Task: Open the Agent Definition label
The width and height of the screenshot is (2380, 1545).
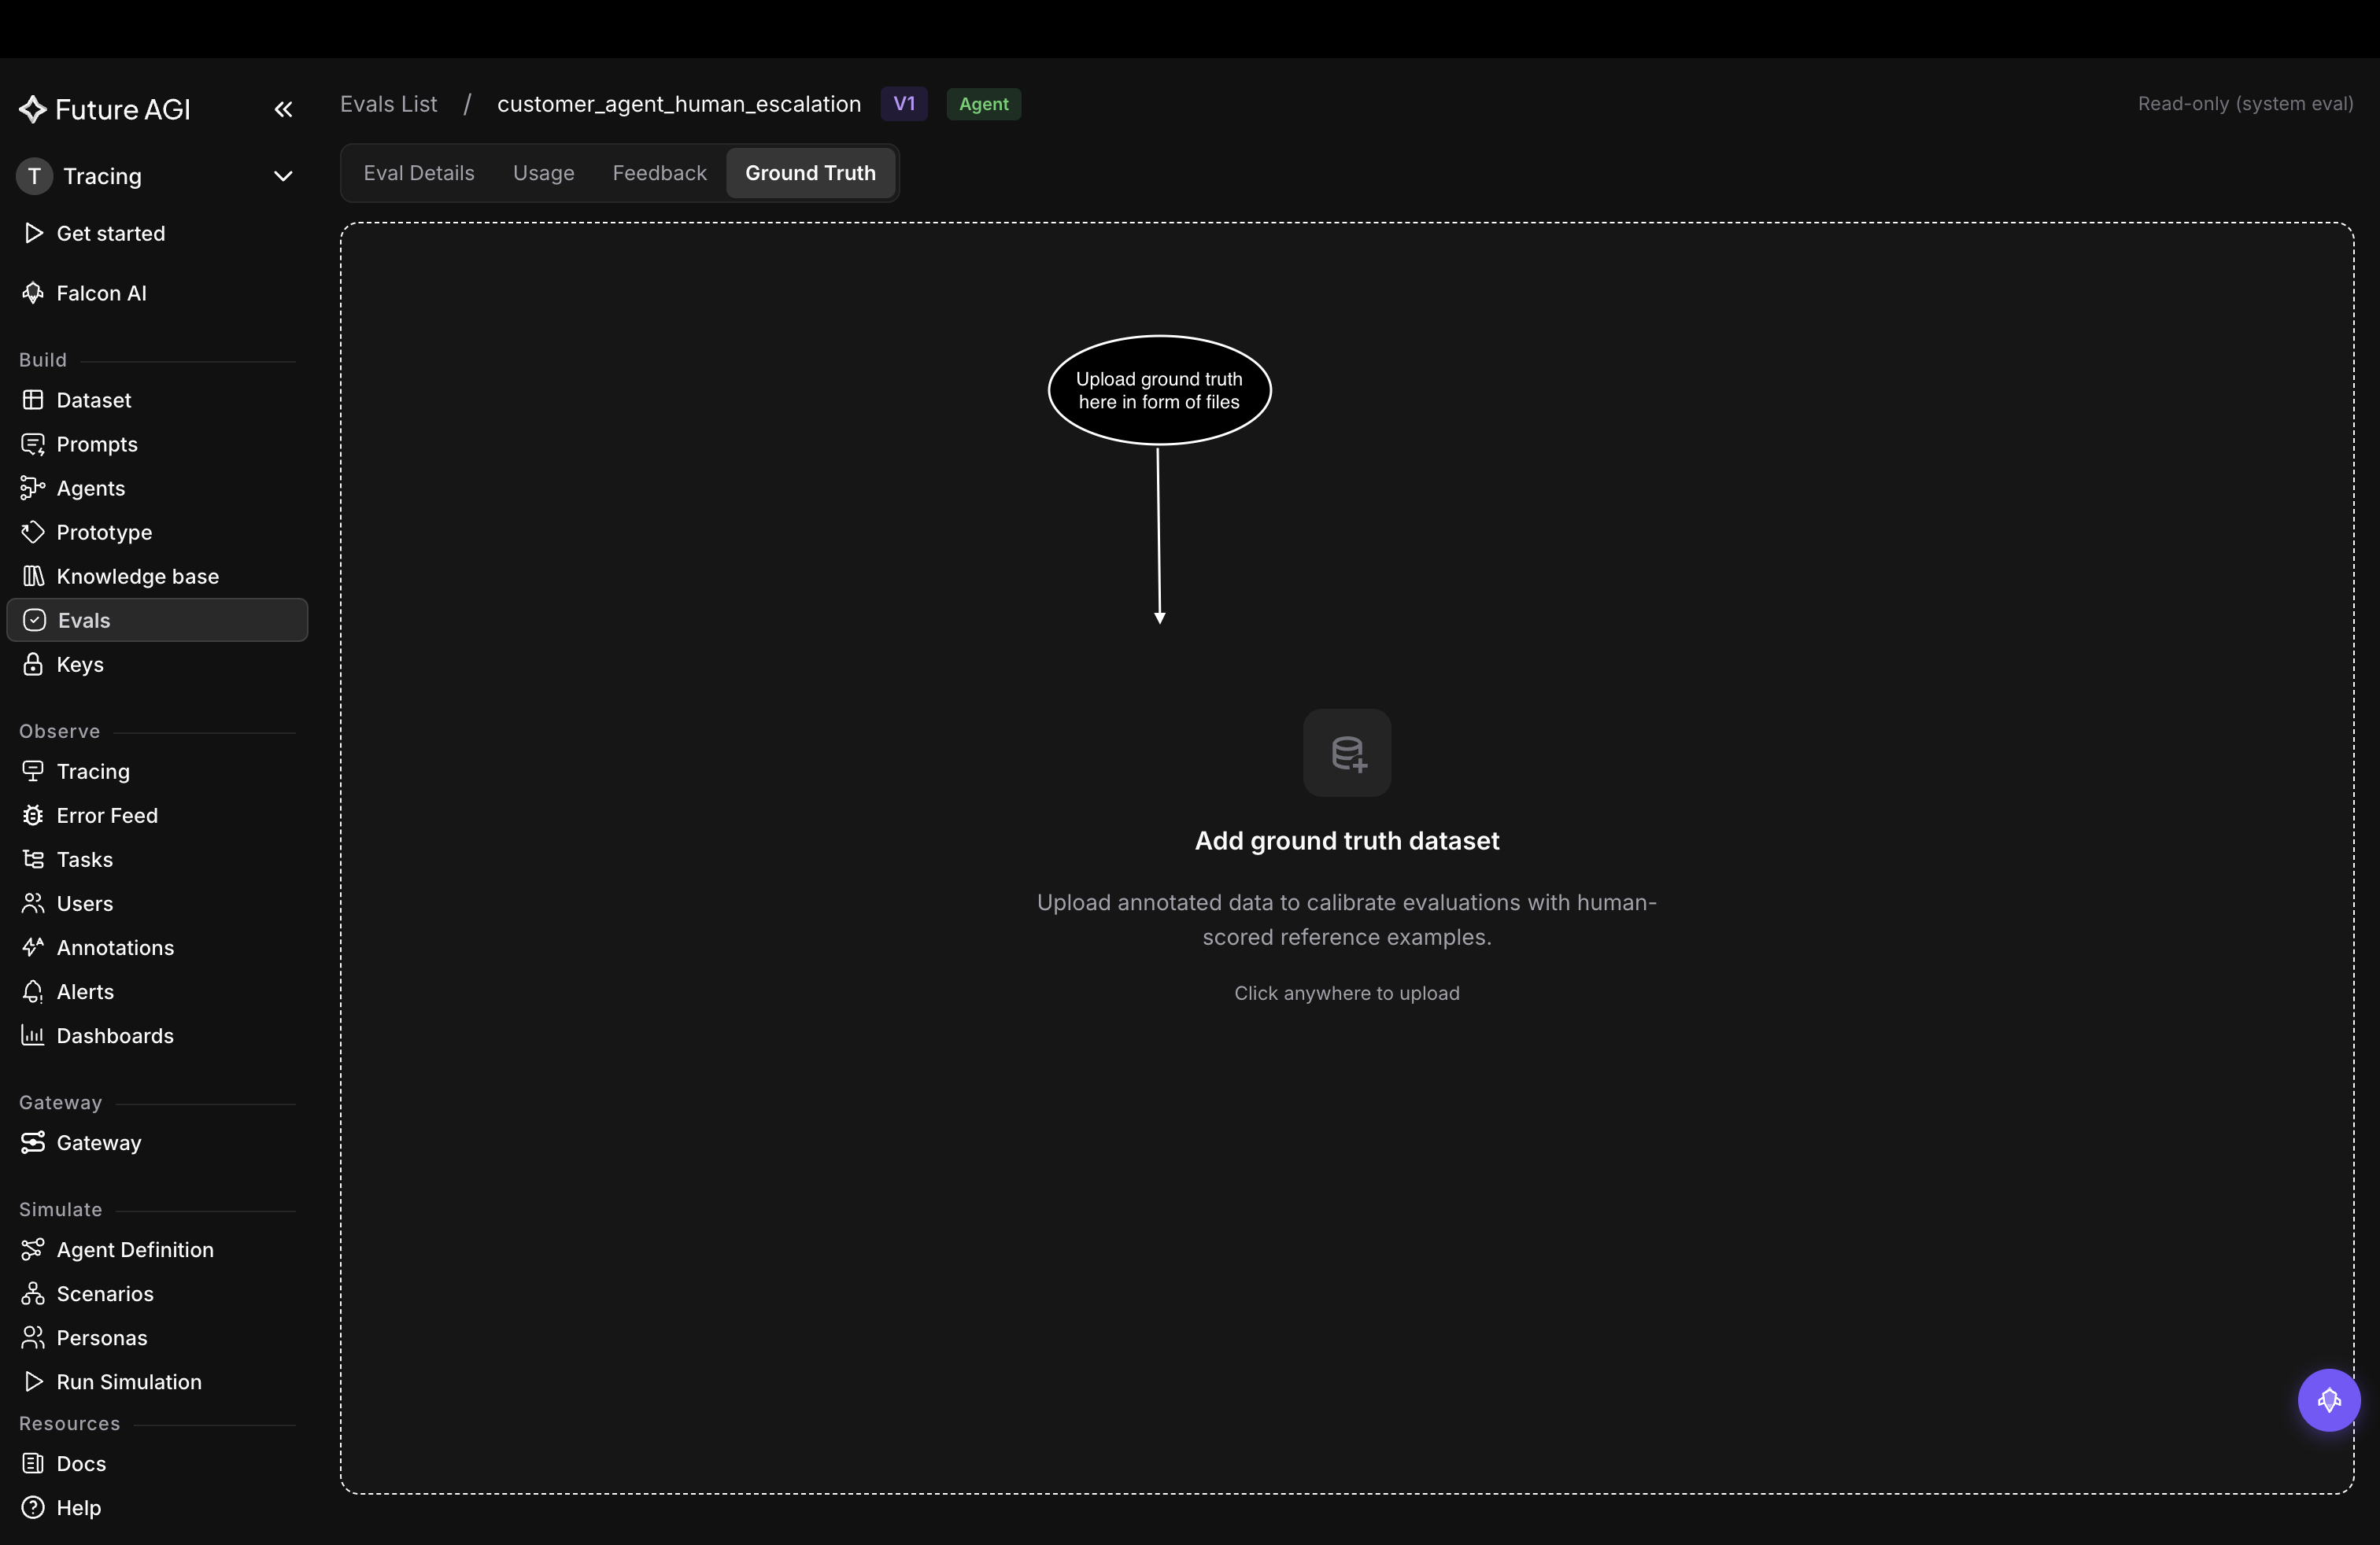Action: click(x=135, y=1249)
